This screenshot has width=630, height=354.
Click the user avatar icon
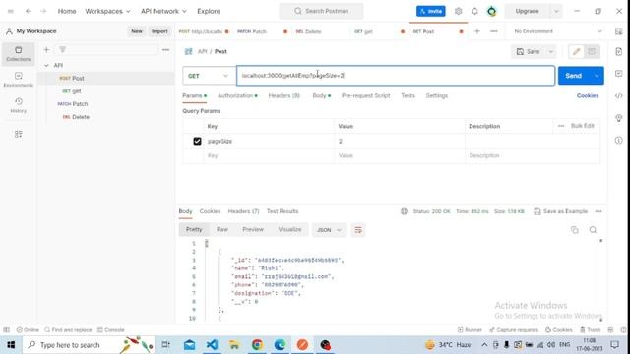coord(492,11)
